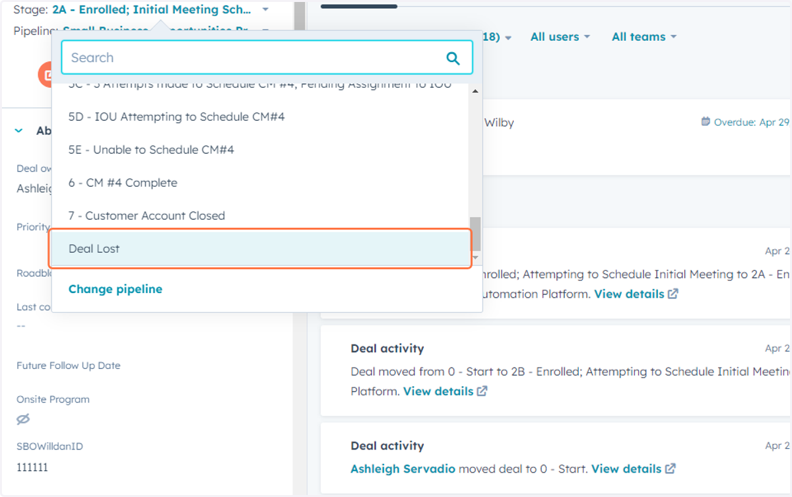This screenshot has height=497, width=792.
Task: Click the SBOWilldanID value 111111
Action: pyautogui.click(x=32, y=467)
